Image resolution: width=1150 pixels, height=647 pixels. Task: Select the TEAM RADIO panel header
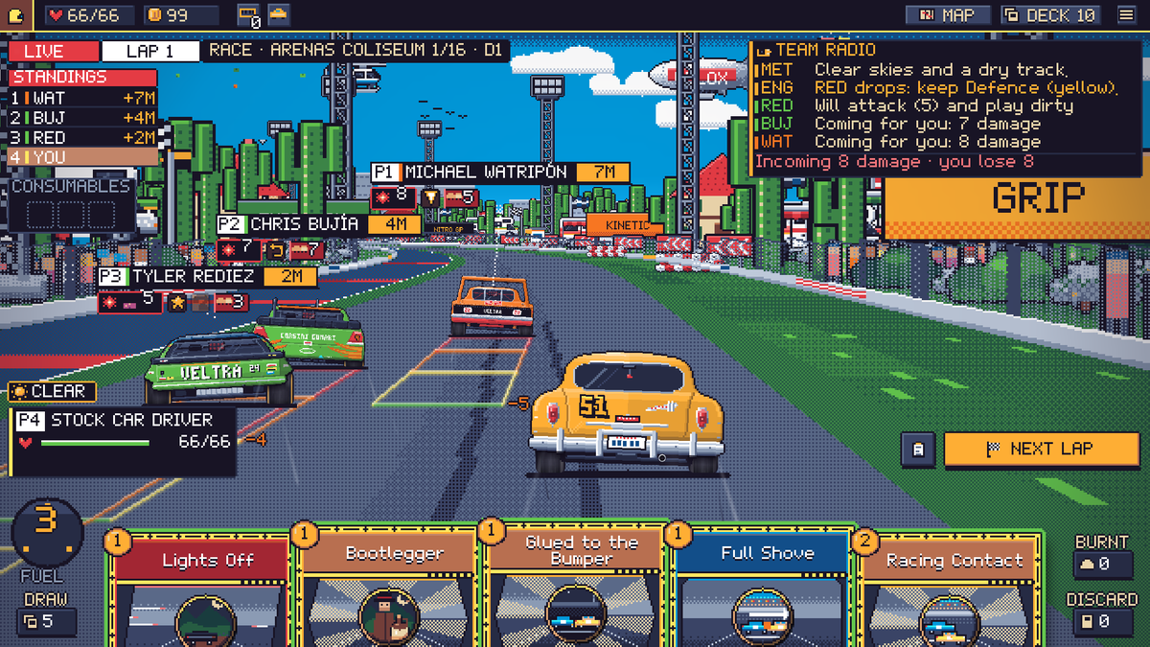pyautogui.click(x=824, y=50)
